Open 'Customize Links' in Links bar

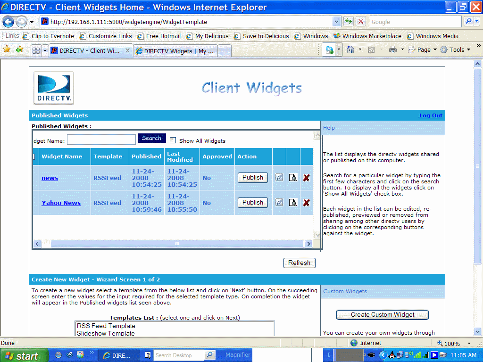click(106, 36)
